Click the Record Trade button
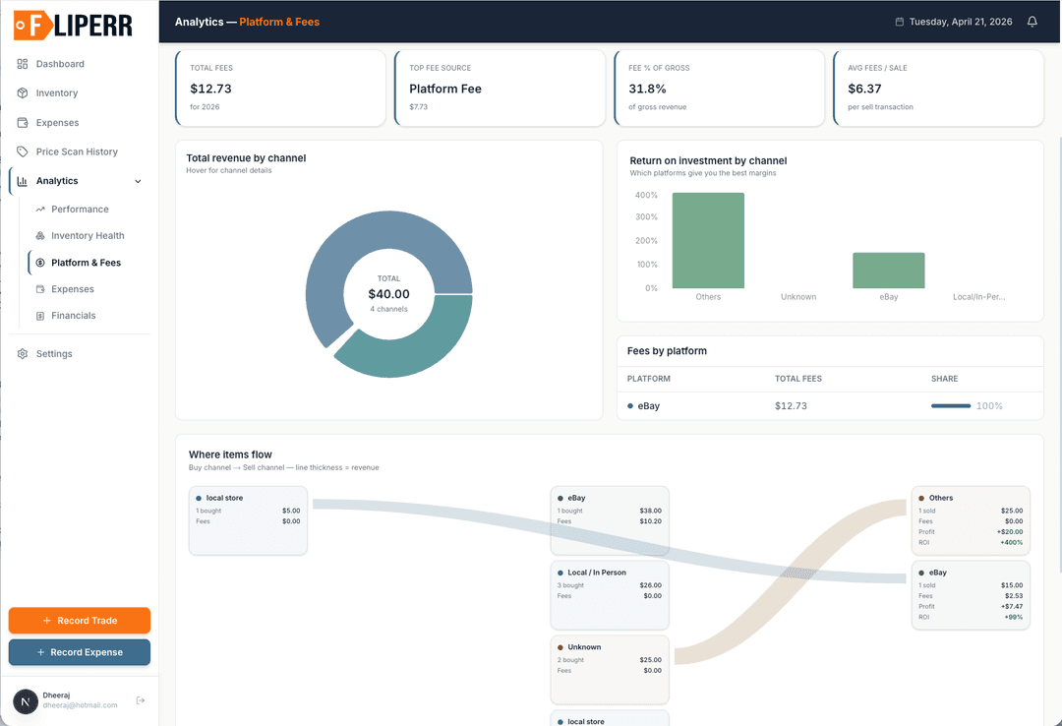This screenshot has width=1062, height=726. [80, 621]
